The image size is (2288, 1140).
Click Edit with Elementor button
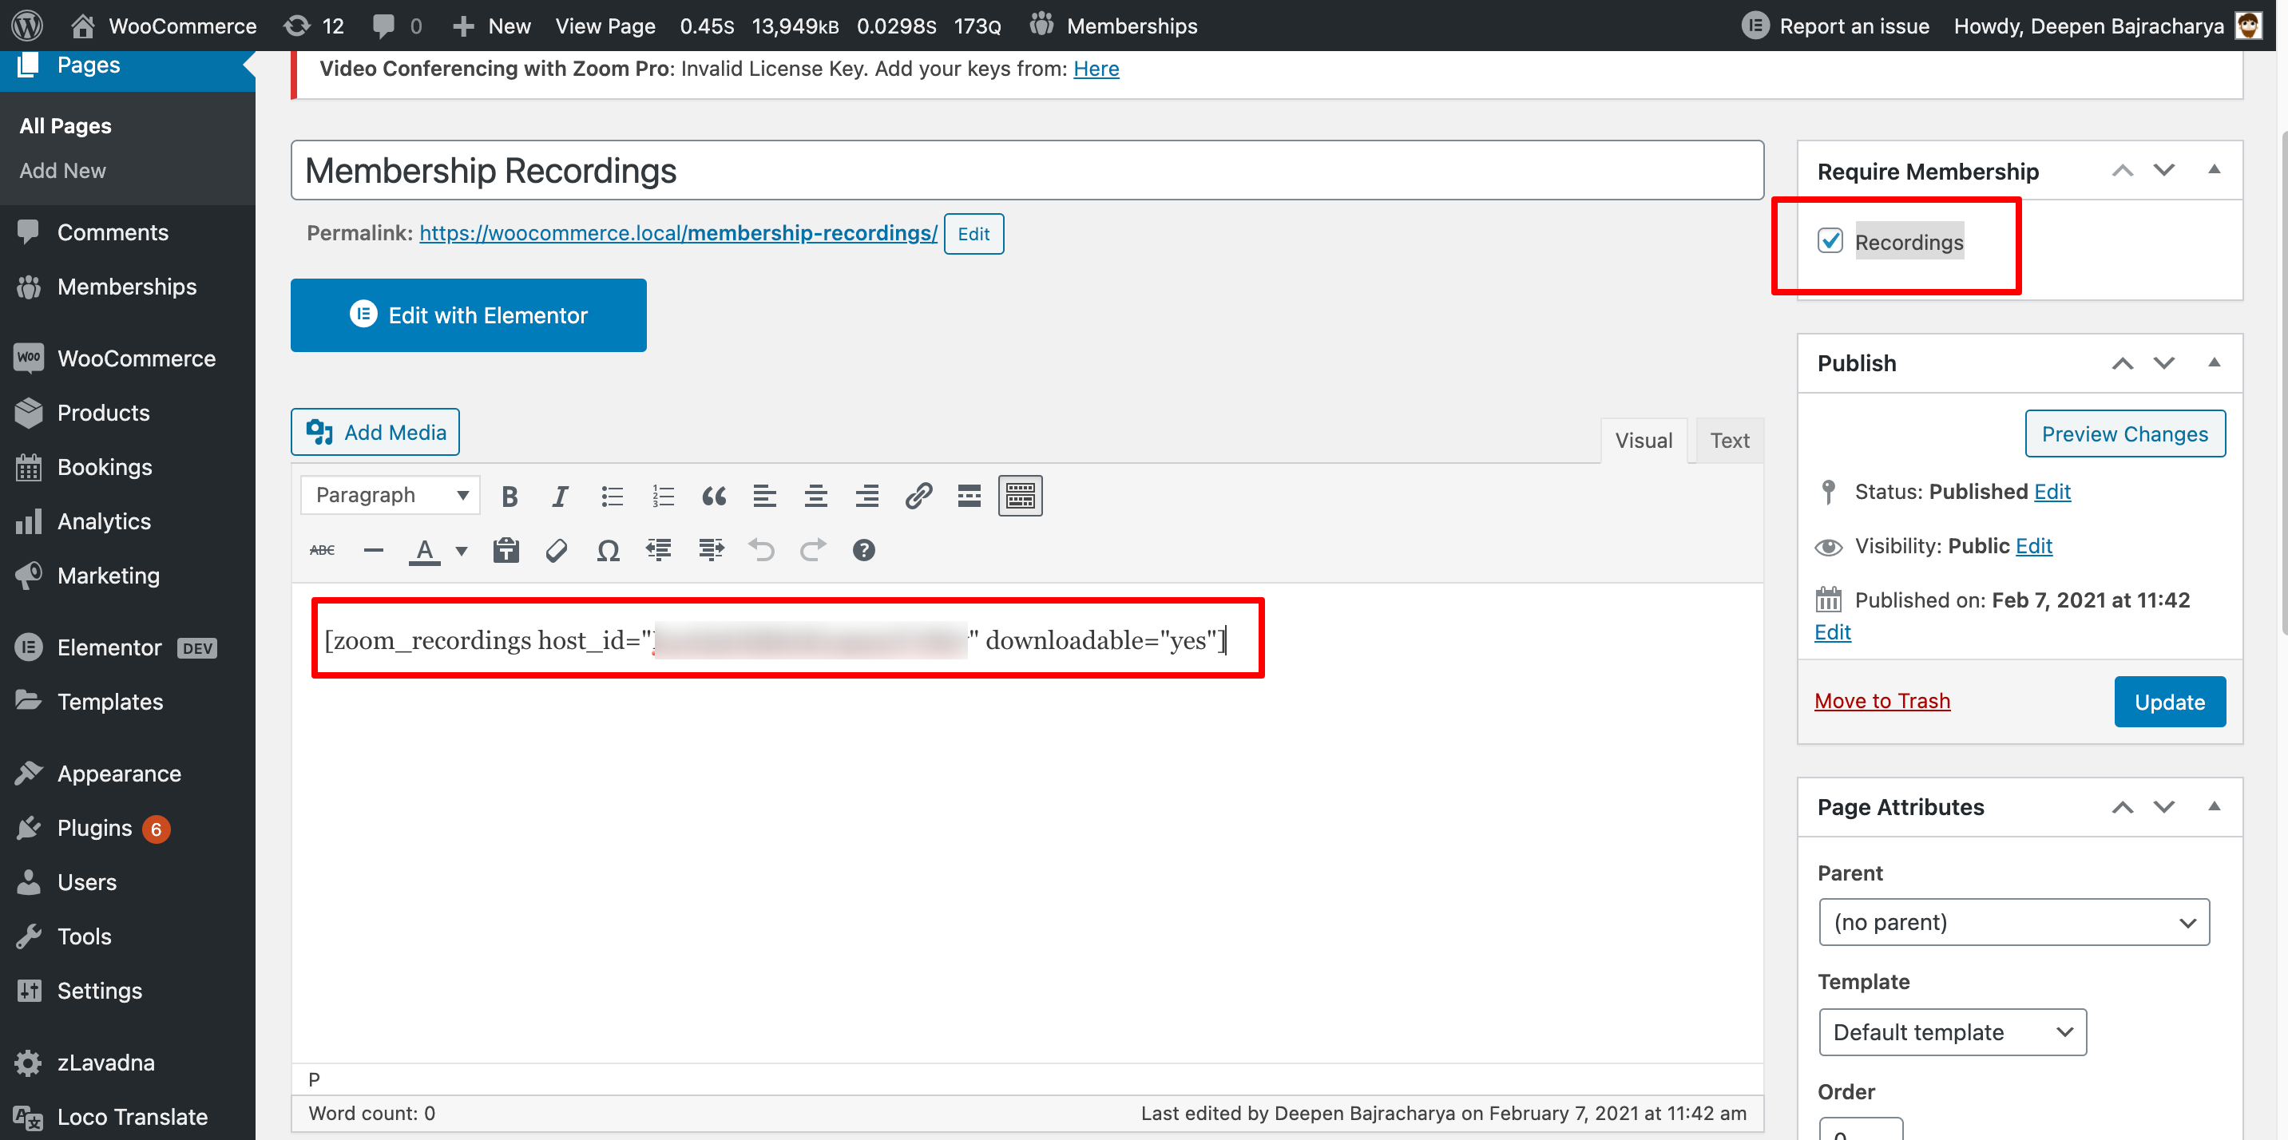point(468,316)
